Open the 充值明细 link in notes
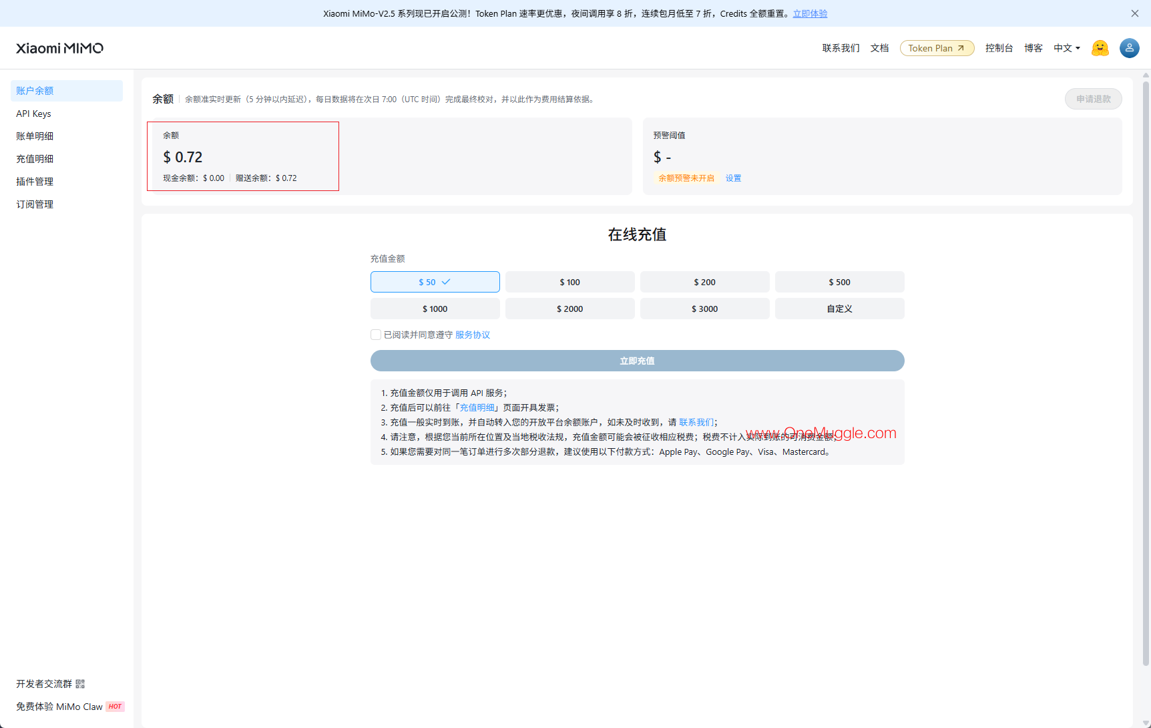The width and height of the screenshot is (1151, 728). tap(477, 407)
